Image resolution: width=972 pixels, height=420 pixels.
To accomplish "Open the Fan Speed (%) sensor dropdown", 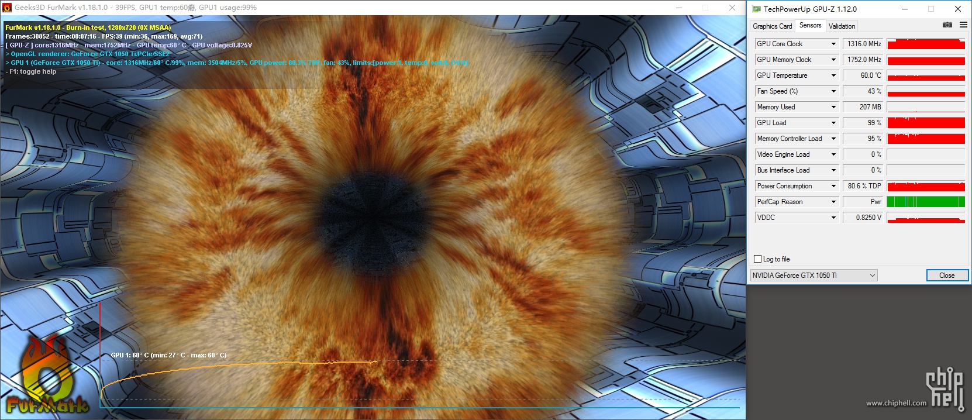I will click(x=833, y=91).
